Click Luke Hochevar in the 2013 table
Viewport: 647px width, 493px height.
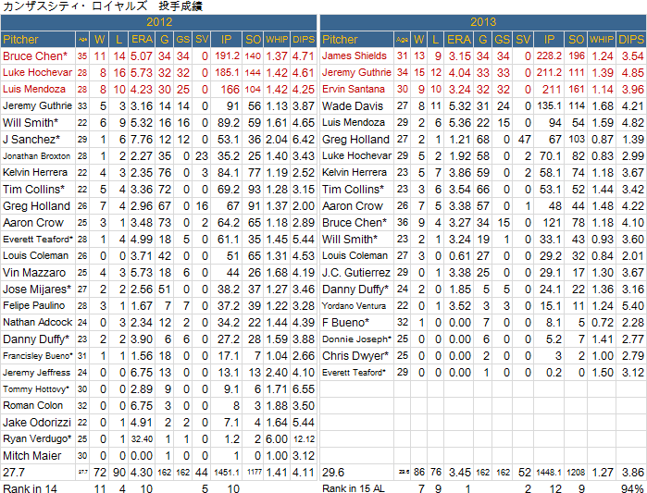click(x=356, y=155)
